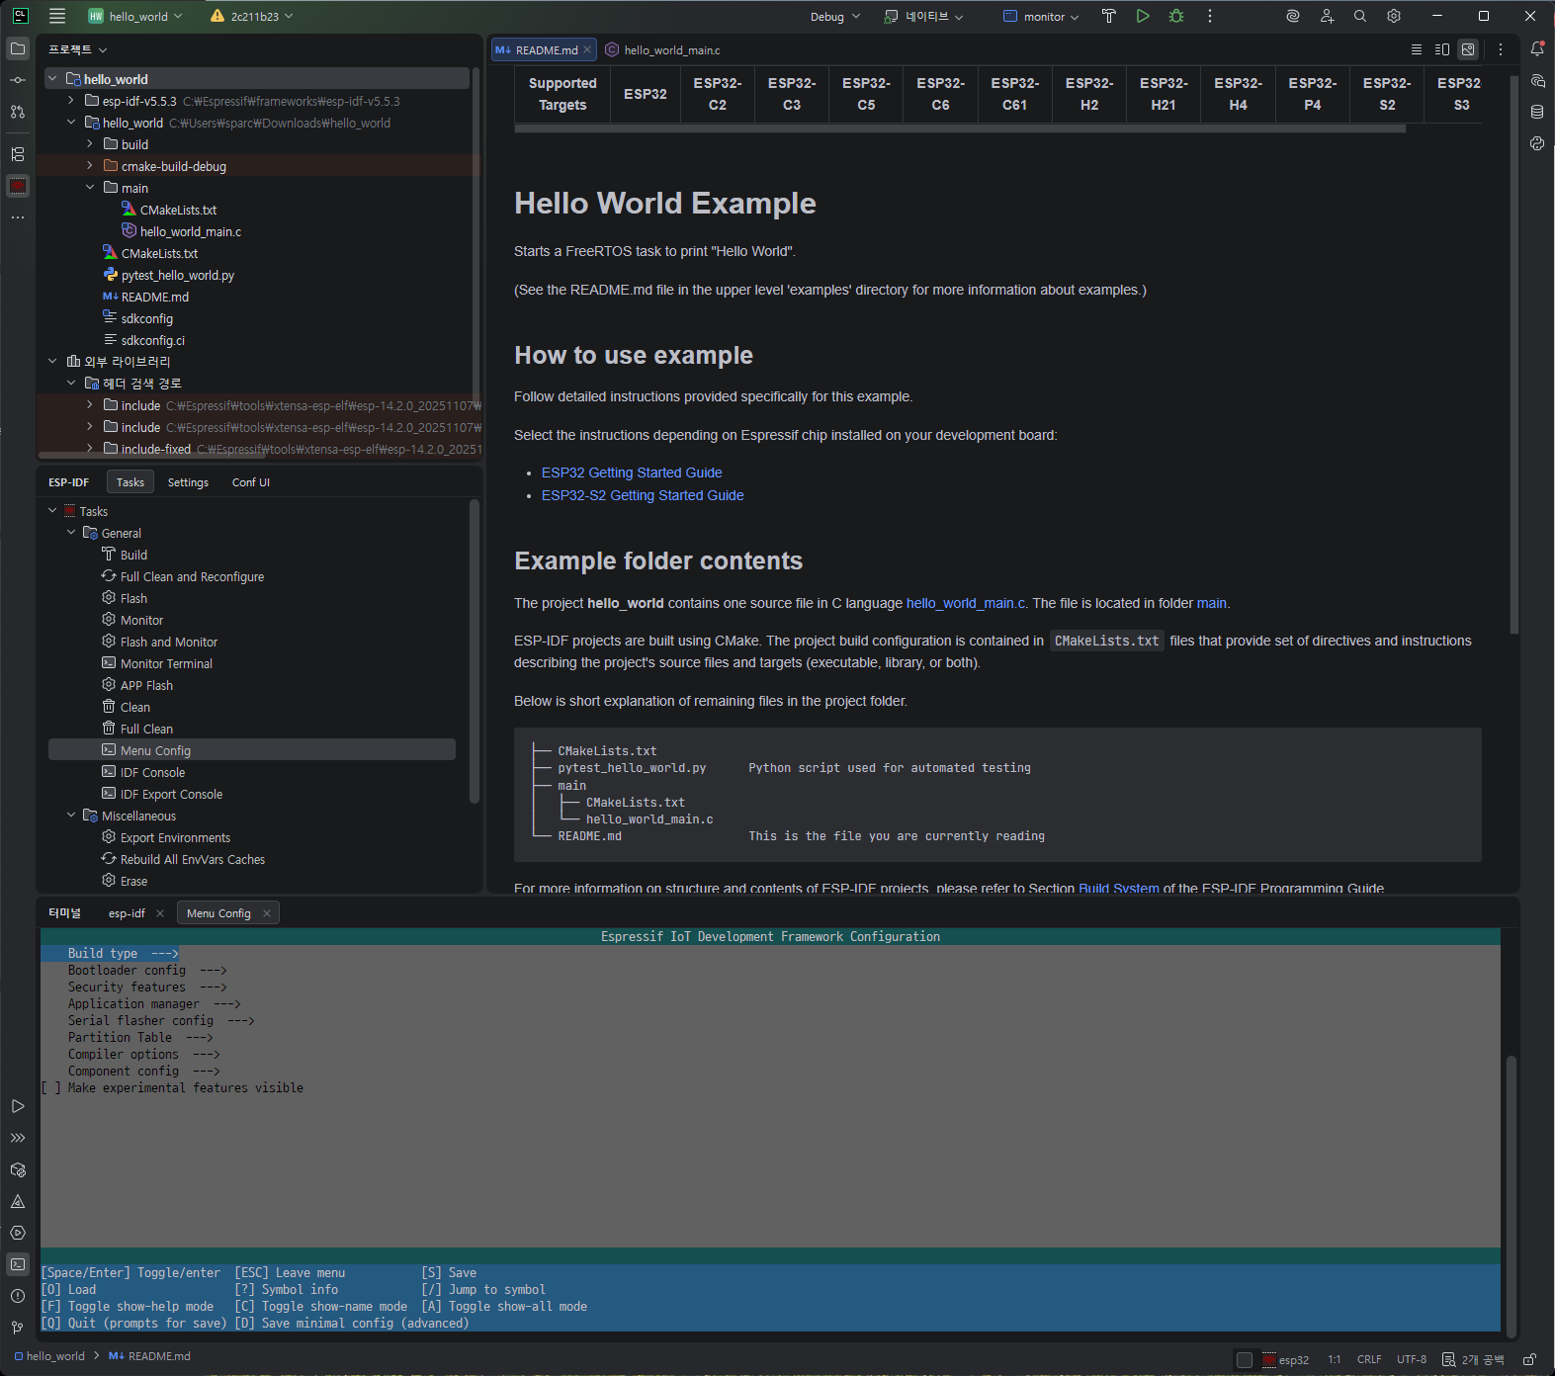The image size is (1555, 1376).
Task: Open the terminal tool window icon
Action: click(x=18, y=1264)
